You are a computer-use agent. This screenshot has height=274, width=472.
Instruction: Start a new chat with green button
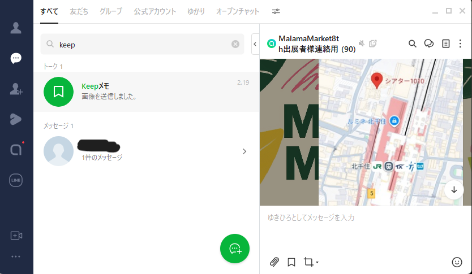click(x=234, y=248)
